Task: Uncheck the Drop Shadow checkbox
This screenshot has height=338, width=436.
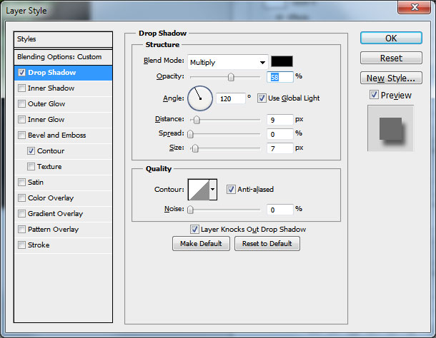Action: pyautogui.click(x=21, y=73)
